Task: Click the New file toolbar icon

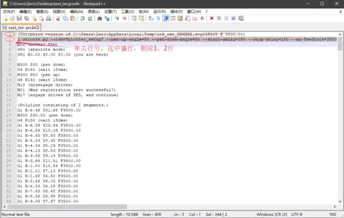Action: pos(6,19)
